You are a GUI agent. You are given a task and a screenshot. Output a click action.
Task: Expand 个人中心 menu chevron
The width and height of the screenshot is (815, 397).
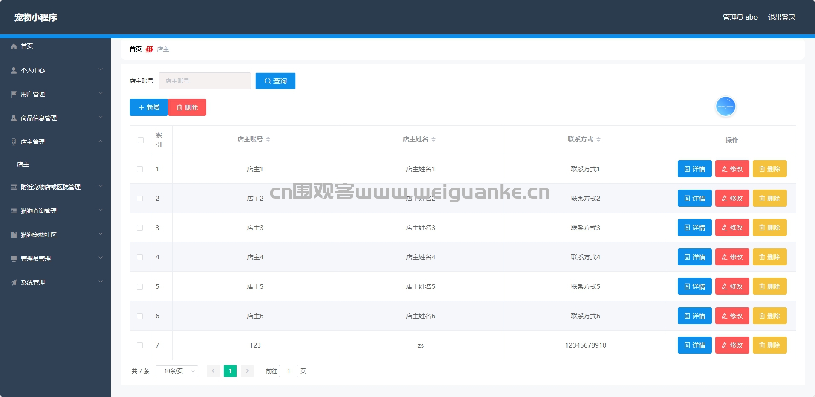101,69
